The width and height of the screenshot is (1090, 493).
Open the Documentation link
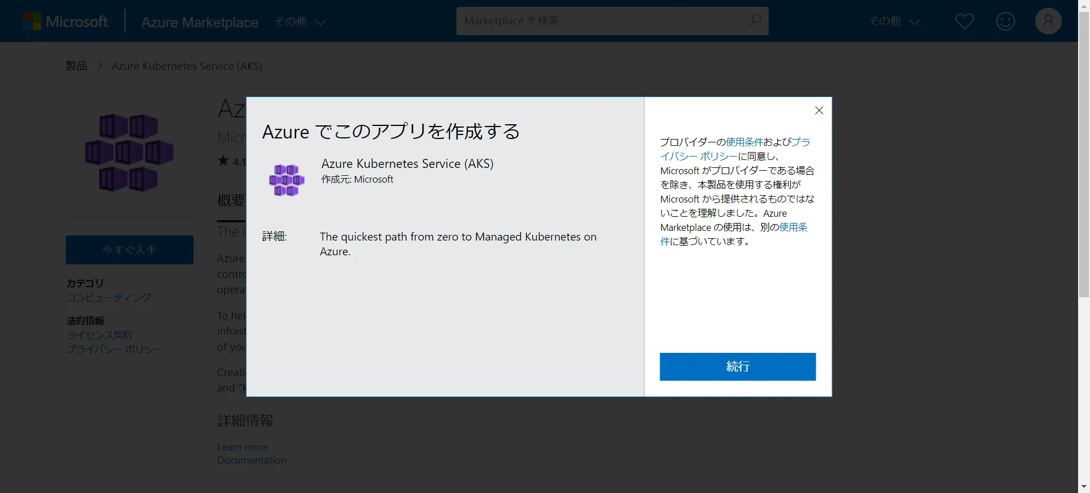pos(251,460)
